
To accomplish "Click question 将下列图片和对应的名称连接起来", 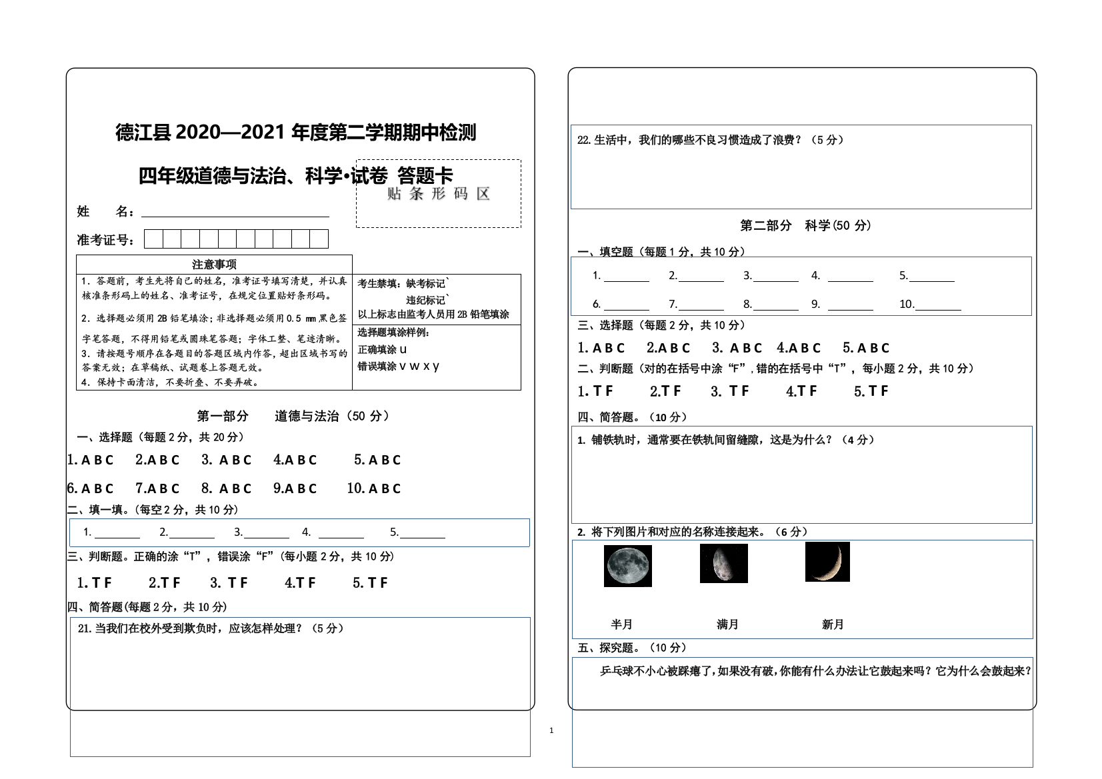I will (x=693, y=532).
